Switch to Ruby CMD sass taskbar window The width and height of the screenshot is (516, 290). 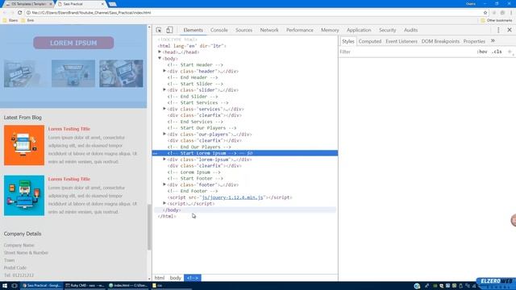[85, 285]
